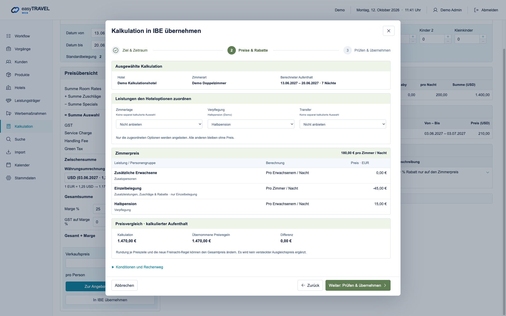
Task: Click the Abmelden logout icon
Action: 476,10
